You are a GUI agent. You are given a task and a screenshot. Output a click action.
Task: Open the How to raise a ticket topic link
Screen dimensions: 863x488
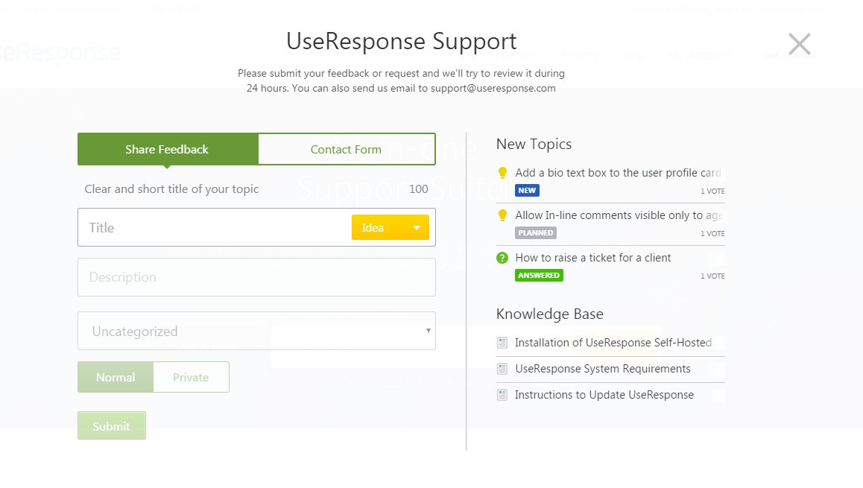592,258
